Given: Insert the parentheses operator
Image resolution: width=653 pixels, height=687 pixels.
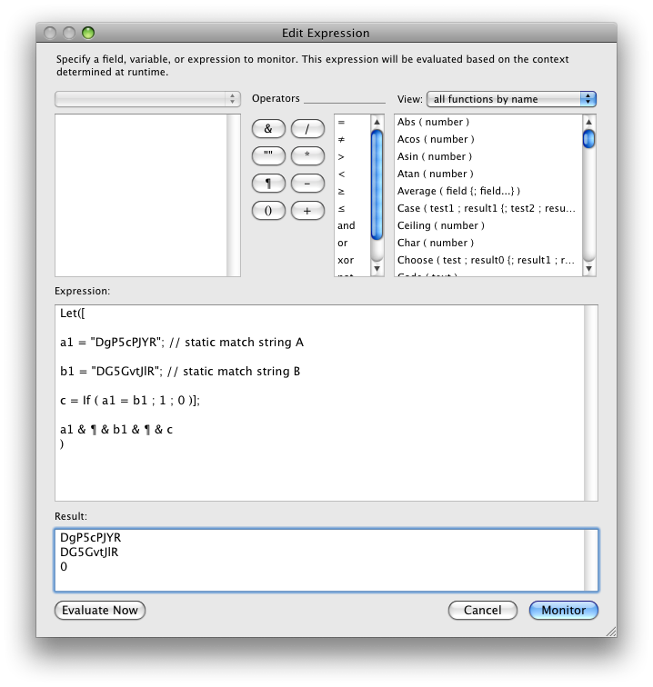Looking at the screenshot, I should tap(268, 211).
